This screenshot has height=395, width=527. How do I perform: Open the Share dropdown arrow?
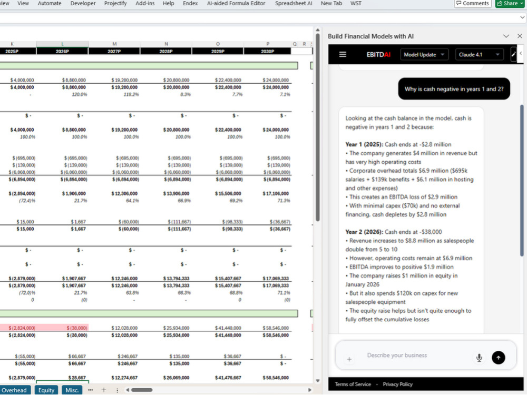(x=522, y=3)
